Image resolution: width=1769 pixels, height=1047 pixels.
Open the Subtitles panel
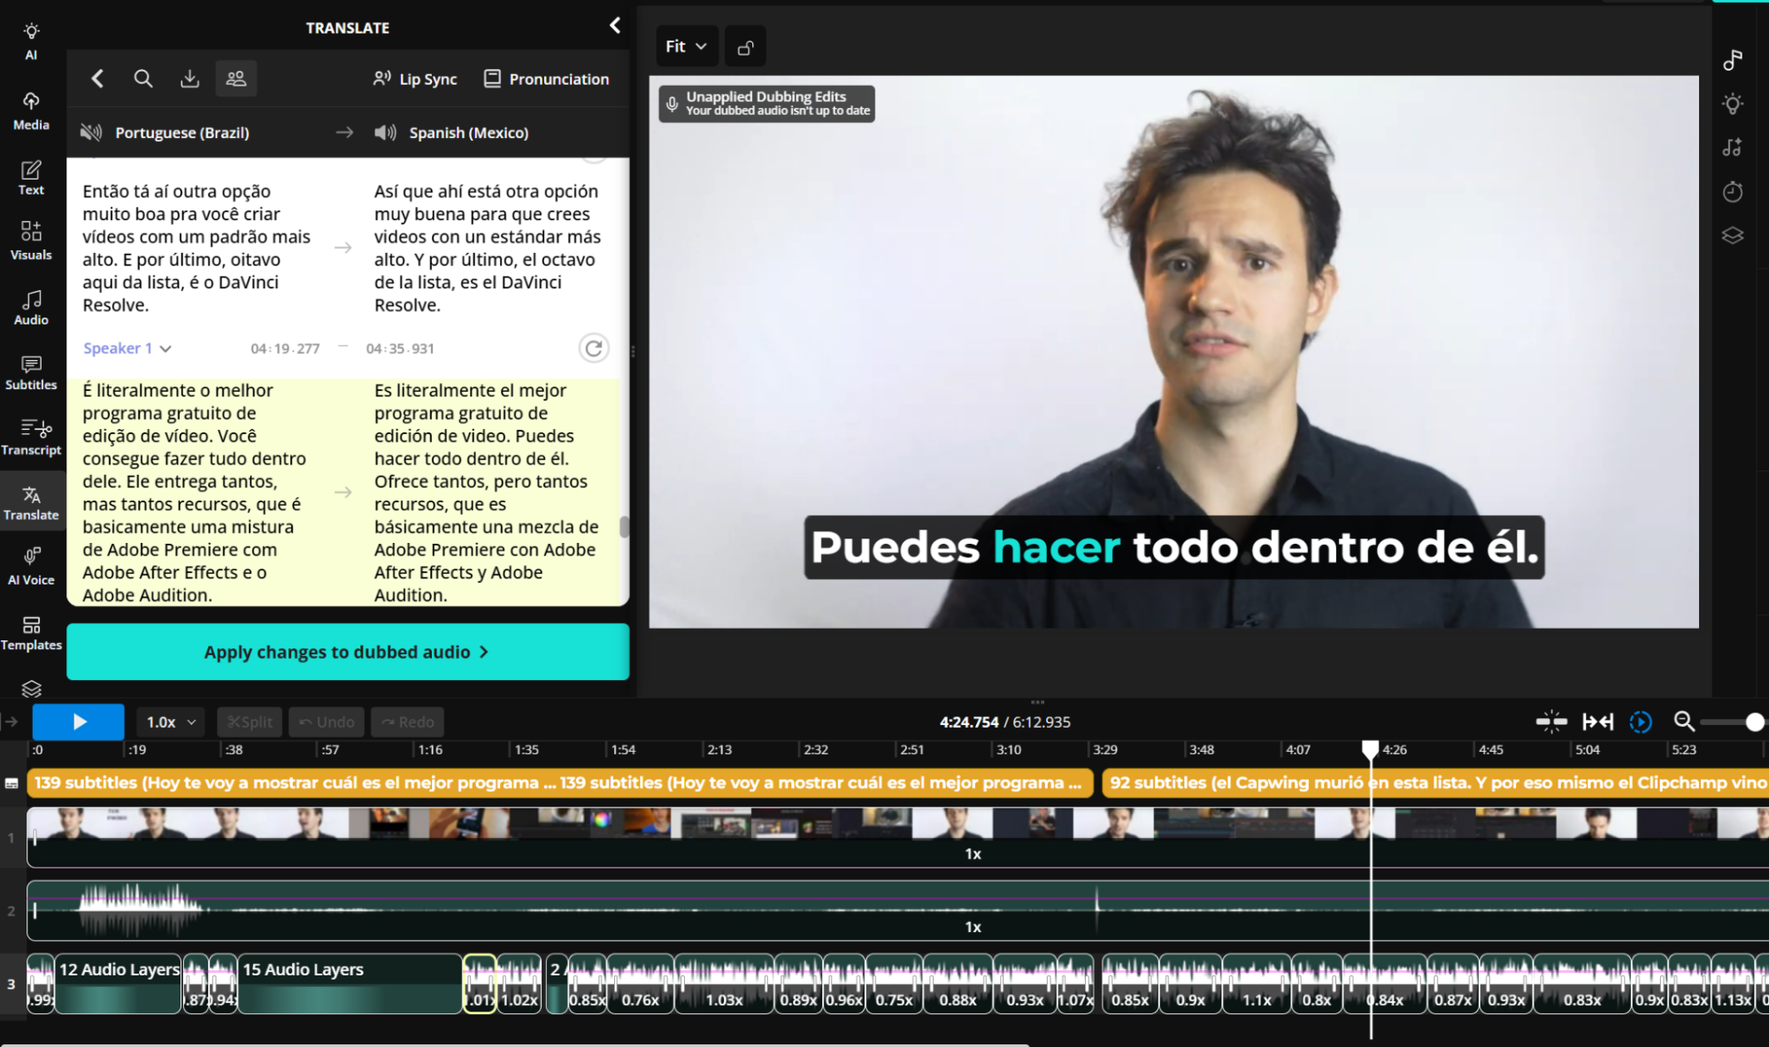tap(31, 371)
